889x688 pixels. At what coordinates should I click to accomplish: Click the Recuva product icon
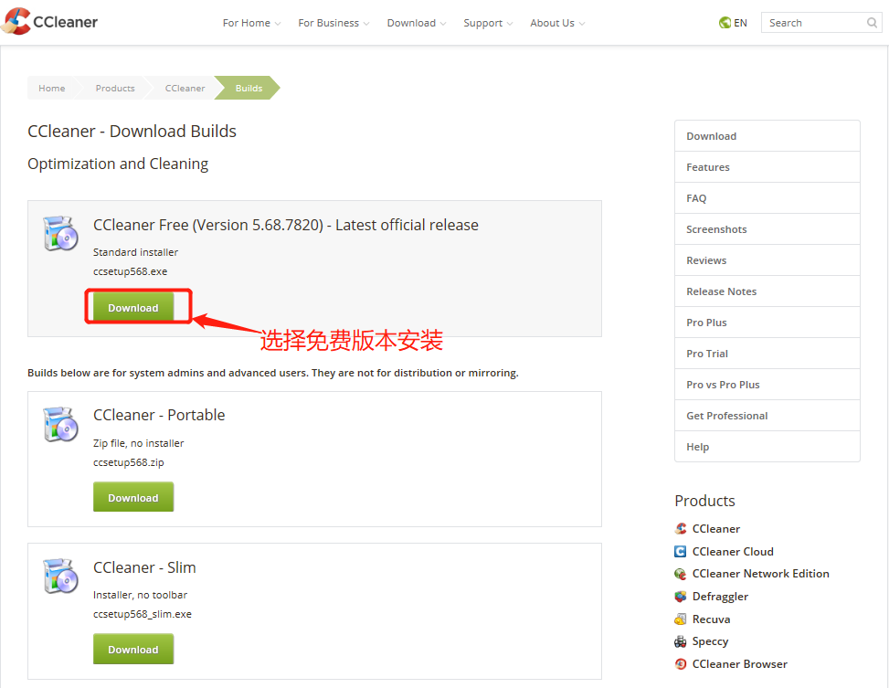680,619
